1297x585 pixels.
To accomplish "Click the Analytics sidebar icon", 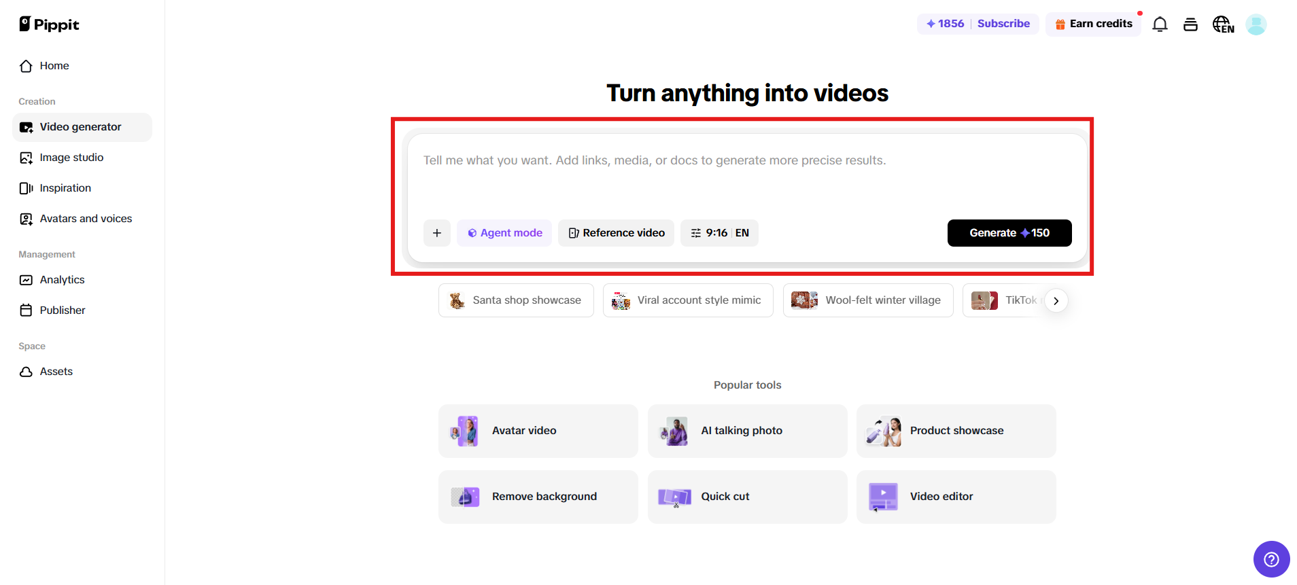I will pyautogui.click(x=26, y=280).
